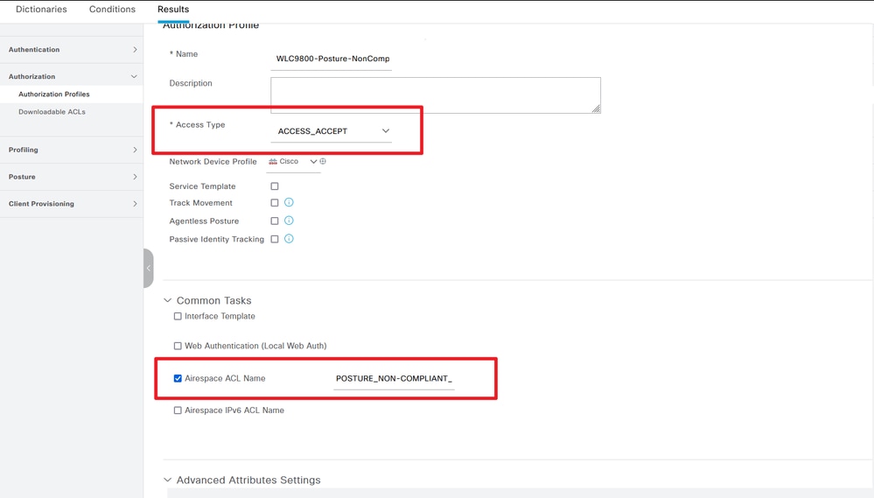Collapse the left sidebar with its handle
Screen dimensions: 874x498
tap(148, 268)
